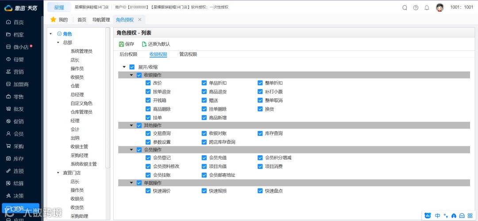Click the 还原为默认 restore icon
The image size is (478, 221).
pyautogui.click(x=144, y=44)
